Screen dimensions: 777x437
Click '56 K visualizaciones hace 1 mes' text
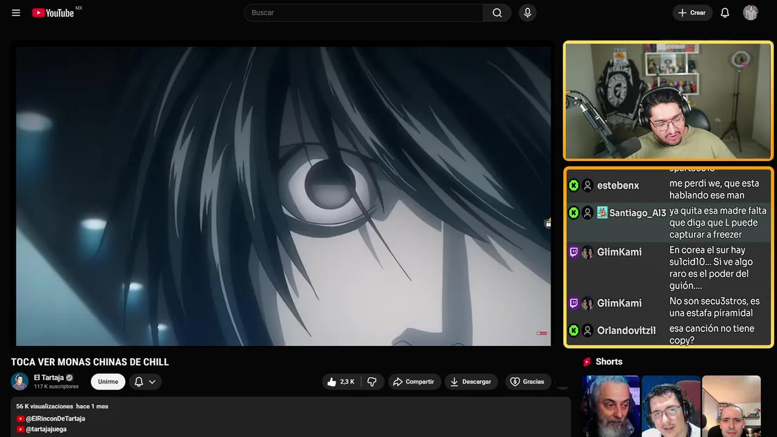click(x=62, y=406)
